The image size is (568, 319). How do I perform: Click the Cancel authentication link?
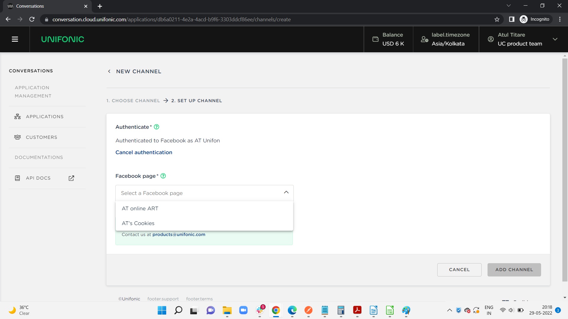(x=144, y=152)
